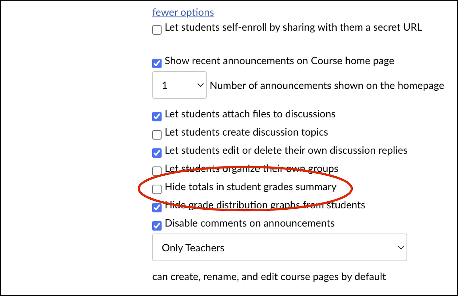
Task: Open the number of announcements dropdown
Action: 179,85
